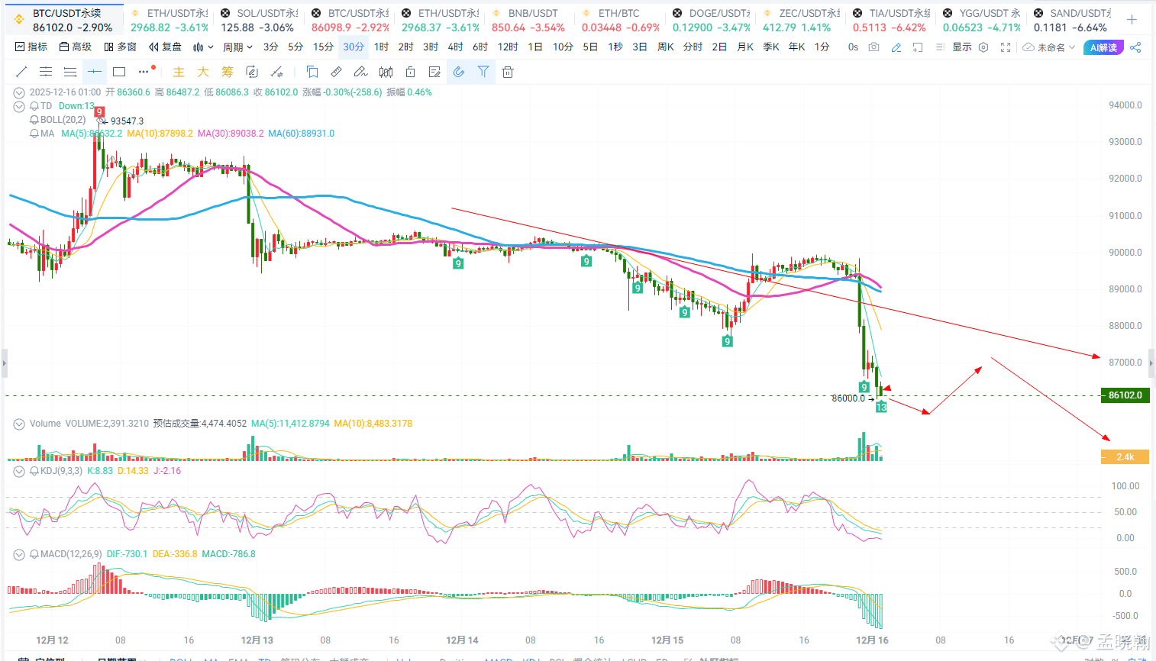Select the parallel channel drawing tool
The image size is (1156, 661).
click(x=46, y=72)
